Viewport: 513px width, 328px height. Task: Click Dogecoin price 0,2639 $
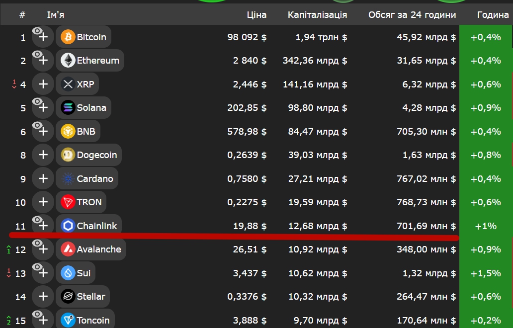(247, 155)
